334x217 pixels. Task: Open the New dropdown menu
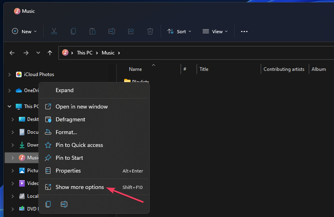[24, 32]
